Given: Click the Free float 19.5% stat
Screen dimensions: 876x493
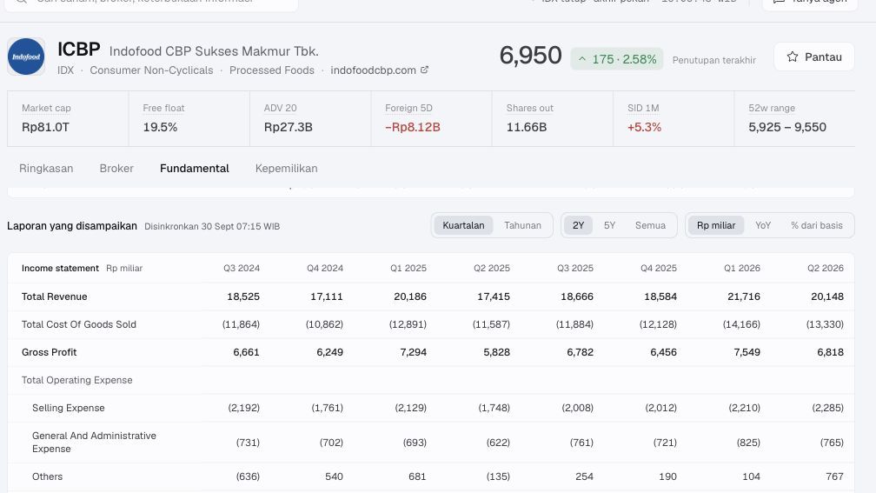Looking at the screenshot, I should coord(189,118).
